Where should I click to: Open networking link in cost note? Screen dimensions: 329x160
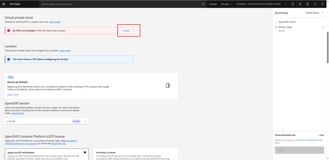[x=299, y=140]
